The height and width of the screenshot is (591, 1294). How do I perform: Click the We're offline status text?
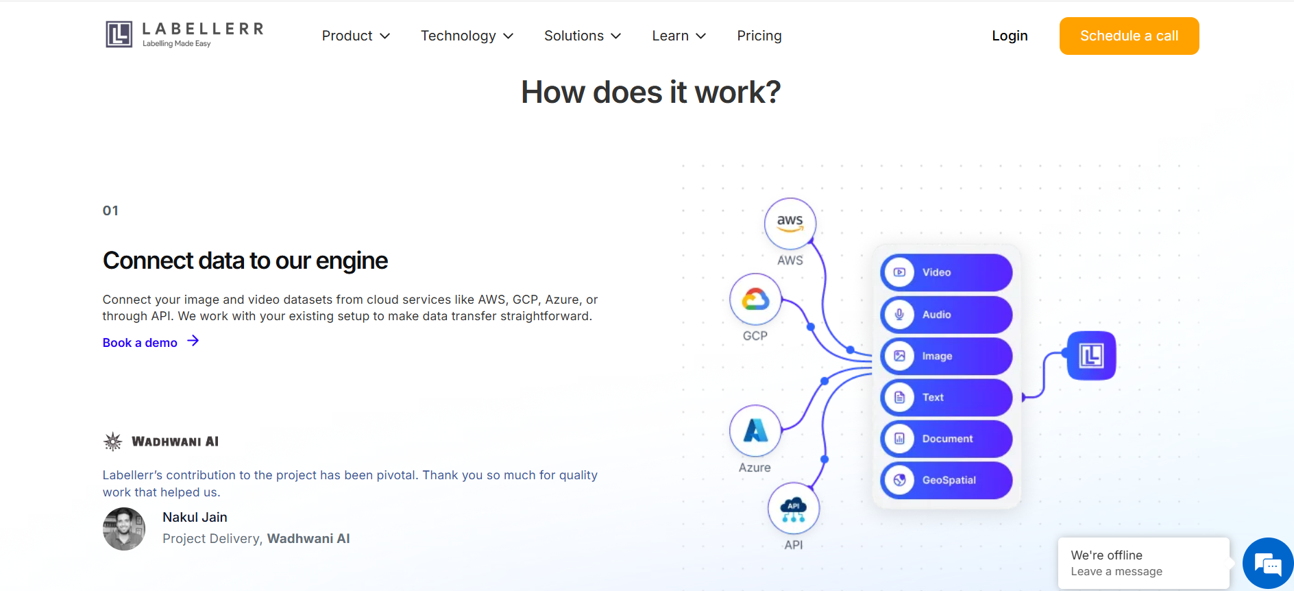pos(1107,555)
